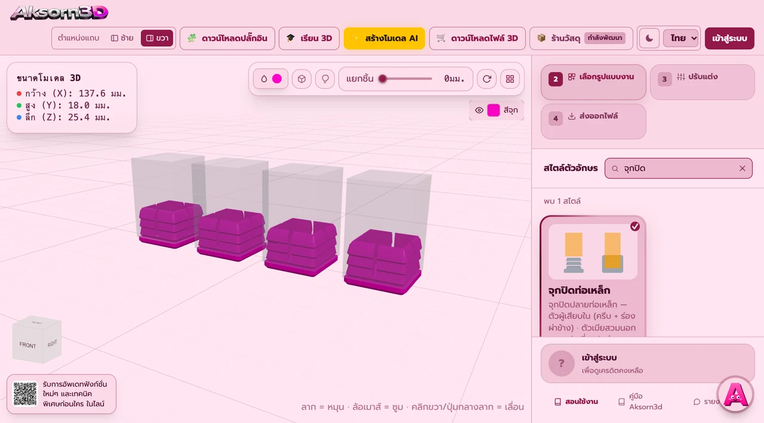Image resolution: width=764 pixels, height=423 pixels.
Task: Toggle the checkmark on จุกปิดท่อเหล็ก card
Action: coord(635,226)
